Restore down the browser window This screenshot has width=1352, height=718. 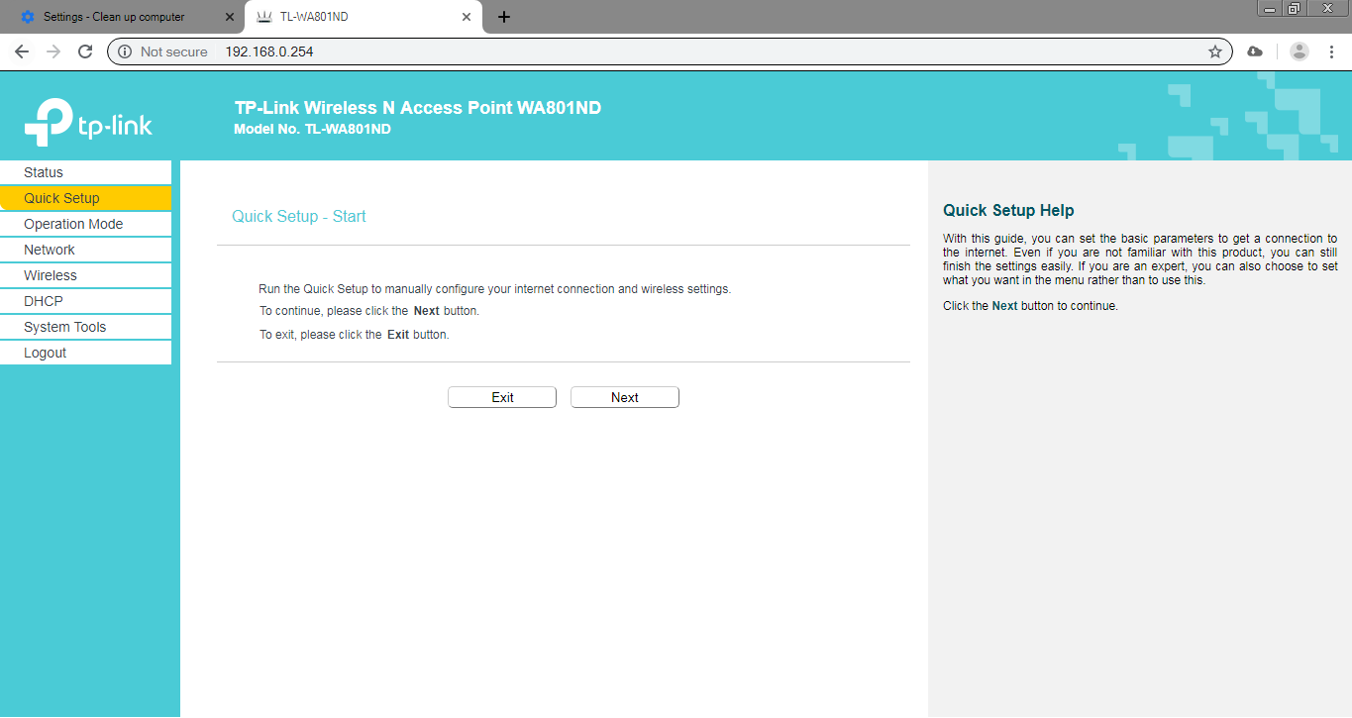point(1294,8)
